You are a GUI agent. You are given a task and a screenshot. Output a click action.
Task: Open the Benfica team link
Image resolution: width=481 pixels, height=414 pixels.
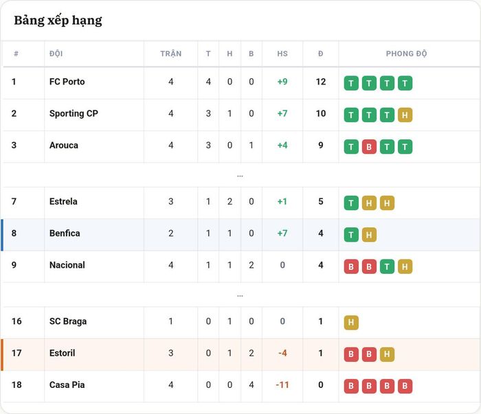(x=65, y=233)
